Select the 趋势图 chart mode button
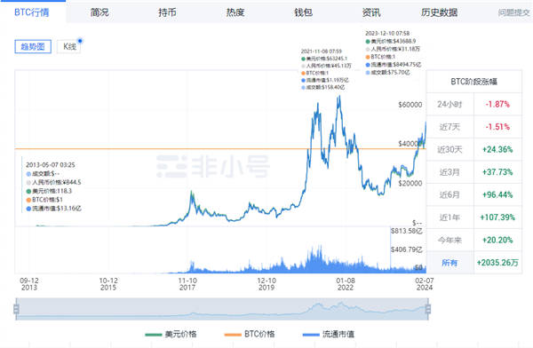This screenshot has height=348, width=533. pyautogui.click(x=33, y=46)
